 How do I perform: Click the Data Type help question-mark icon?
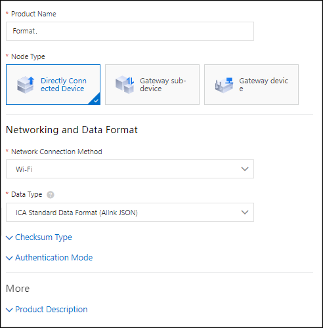pyautogui.click(x=51, y=195)
